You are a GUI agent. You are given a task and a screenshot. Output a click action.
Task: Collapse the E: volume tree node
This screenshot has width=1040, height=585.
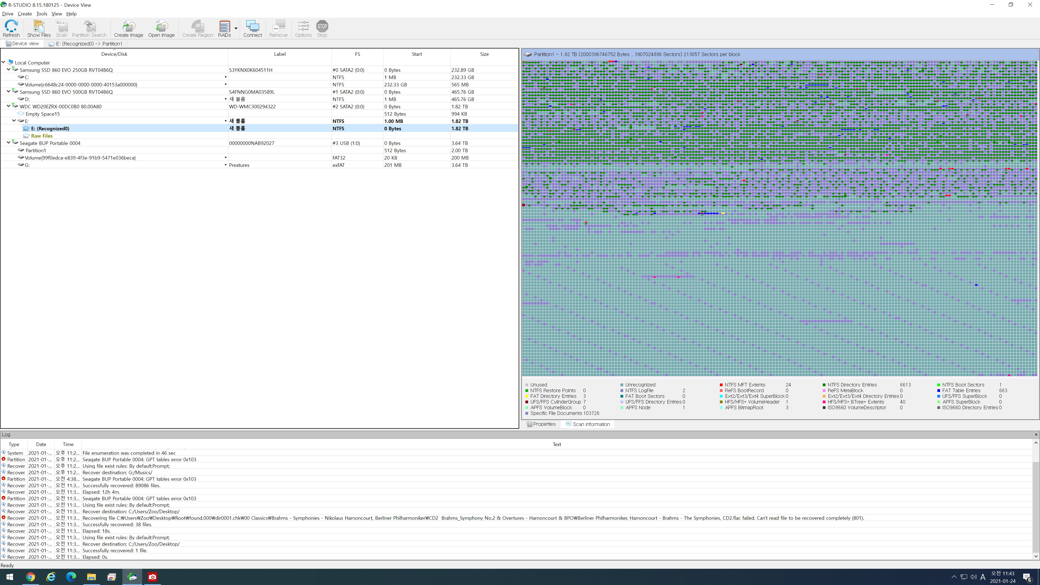(14, 121)
